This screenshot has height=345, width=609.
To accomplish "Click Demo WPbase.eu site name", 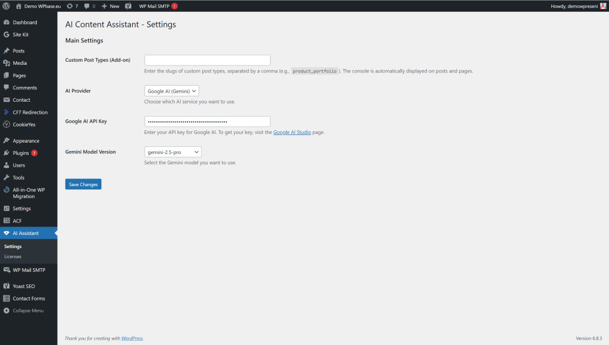I will coord(43,6).
